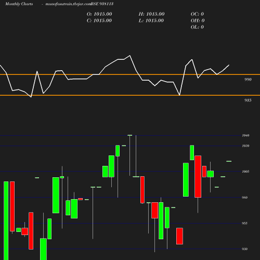
Task: Click the '1040' price axis label
Action: [x=245, y=135]
